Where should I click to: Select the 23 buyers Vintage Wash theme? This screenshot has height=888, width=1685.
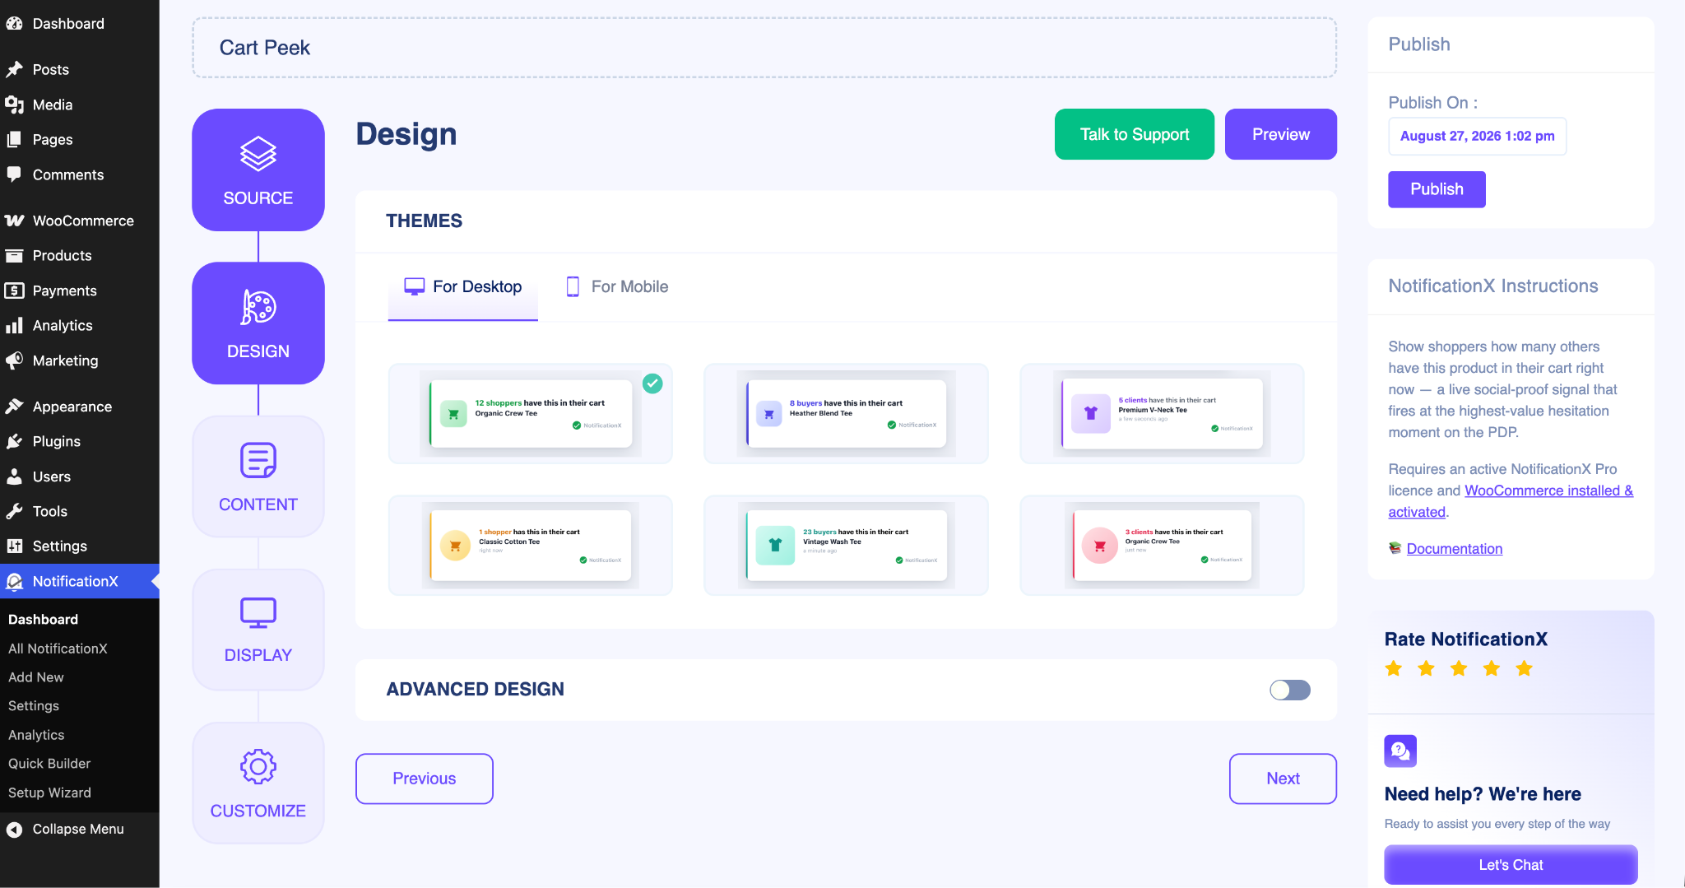846,546
